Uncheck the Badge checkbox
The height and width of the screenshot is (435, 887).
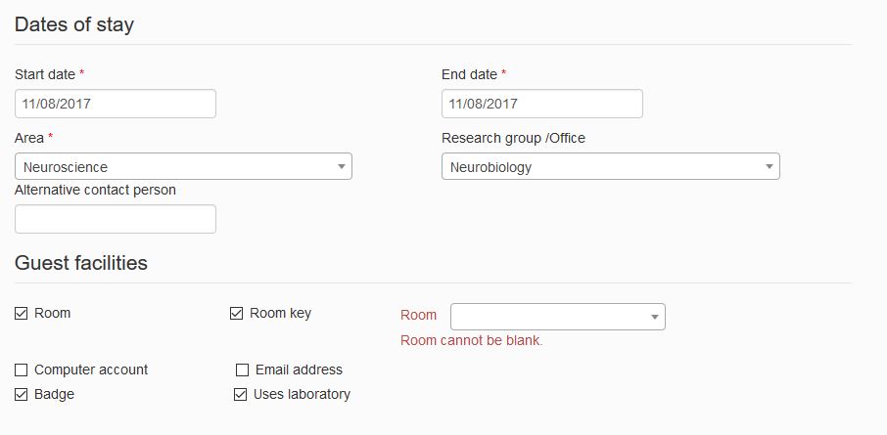pos(21,394)
